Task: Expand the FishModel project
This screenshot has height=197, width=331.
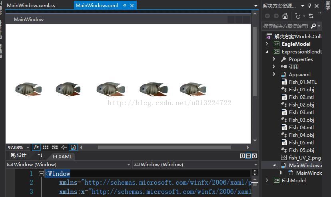Action: [x=267, y=180]
